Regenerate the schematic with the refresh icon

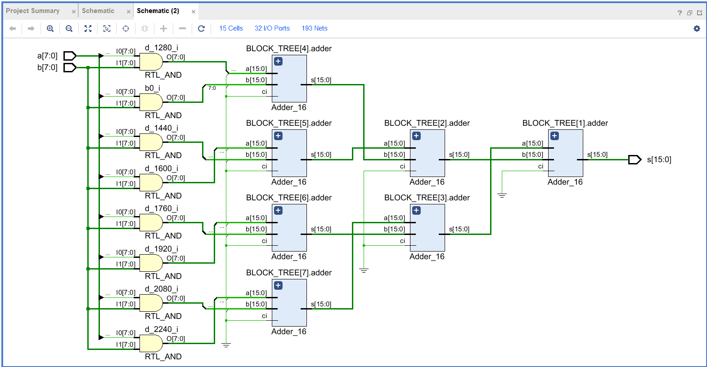coord(201,29)
